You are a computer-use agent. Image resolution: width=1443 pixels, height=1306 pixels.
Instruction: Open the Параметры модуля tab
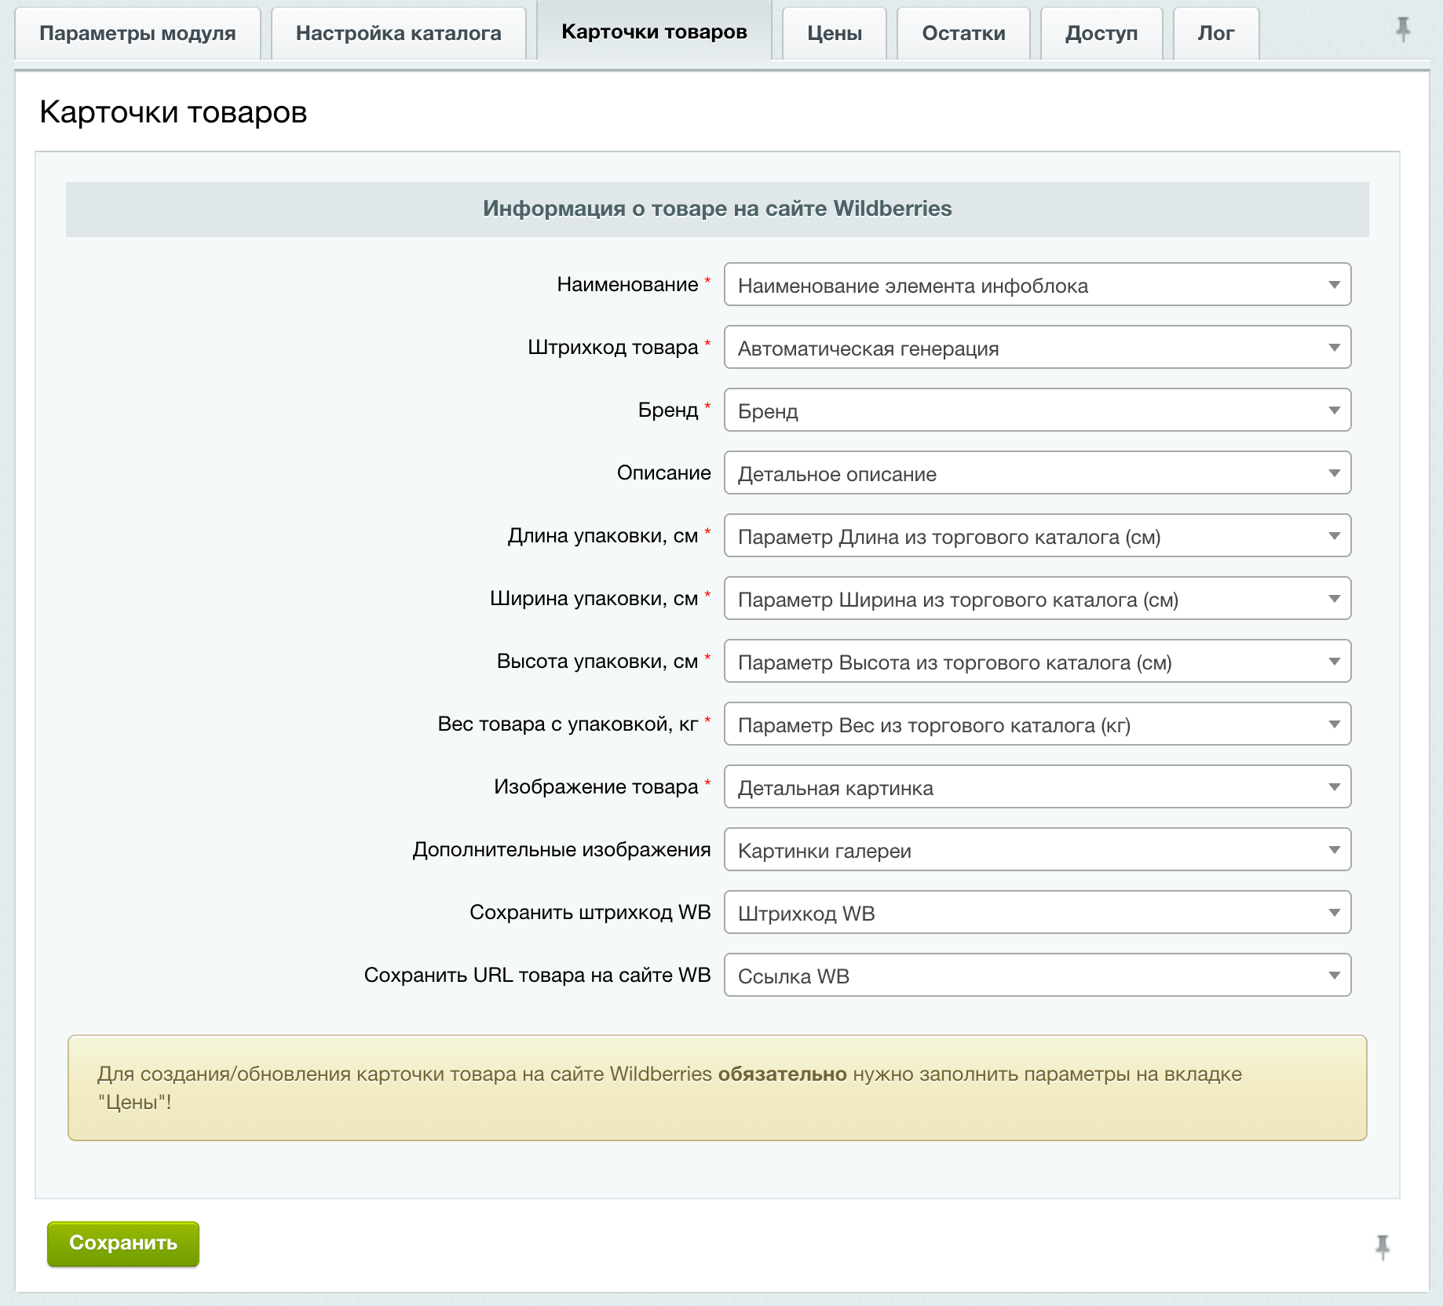tap(137, 33)
